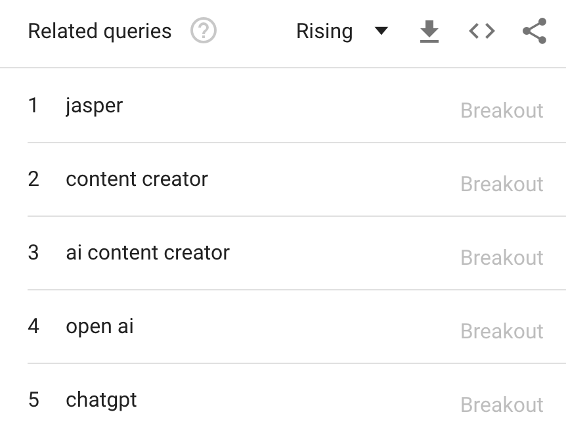Share the Related queries widget
This screenshot has width=566, height=431.
click(x=534, y=30)
